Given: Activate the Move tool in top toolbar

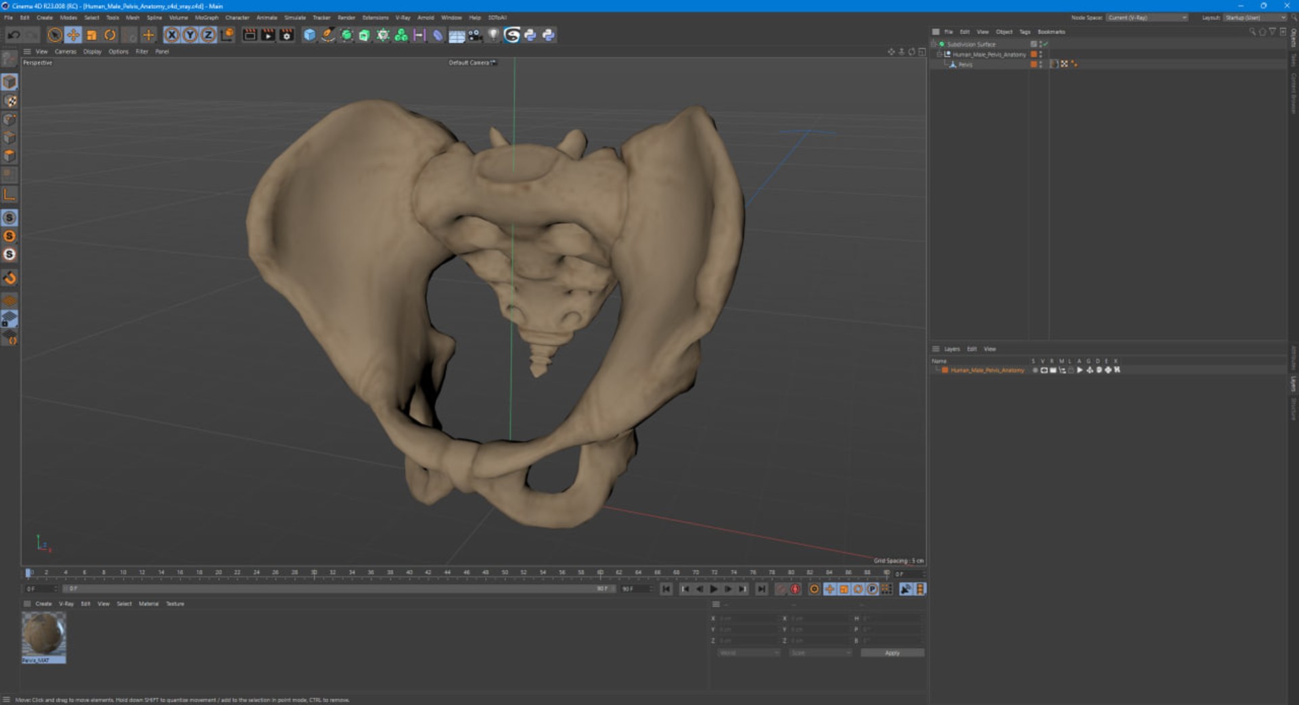Looking at the screenshot, I should coord(73,35).
